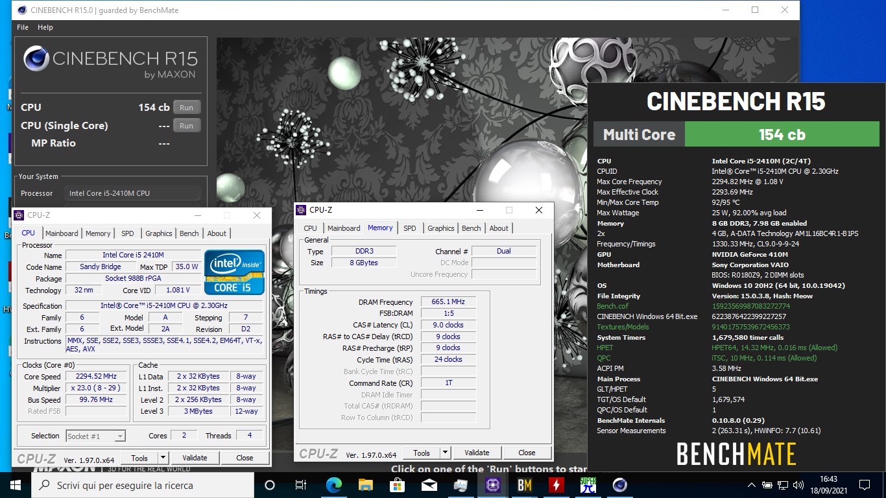Click the Multiplier x 23.0 value
The height and width of the screenshot is (498, 886).
point(96,388)
